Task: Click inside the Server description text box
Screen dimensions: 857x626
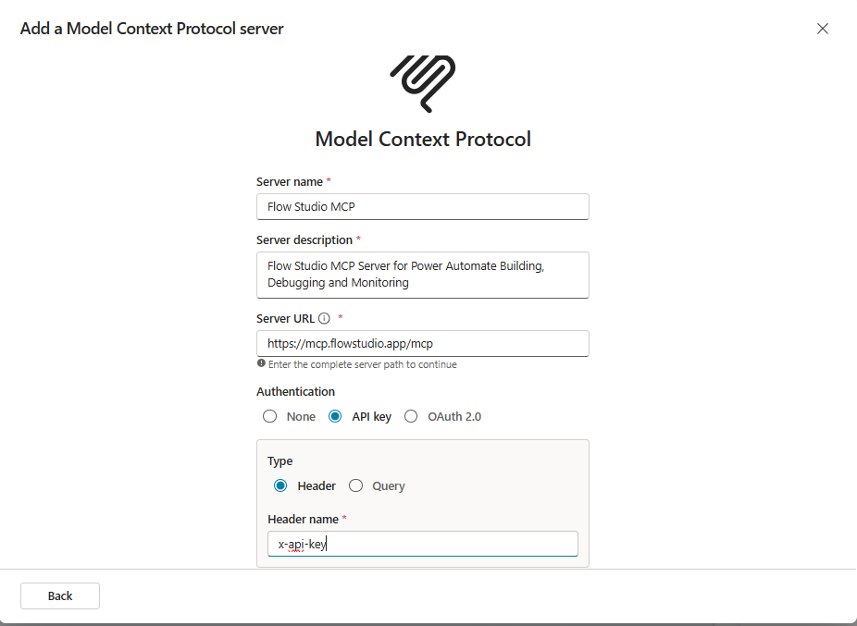Action: tap(423, 275)
